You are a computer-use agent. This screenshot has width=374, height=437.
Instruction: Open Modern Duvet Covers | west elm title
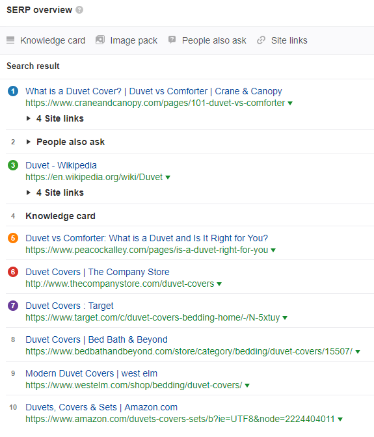click(92, 373)
